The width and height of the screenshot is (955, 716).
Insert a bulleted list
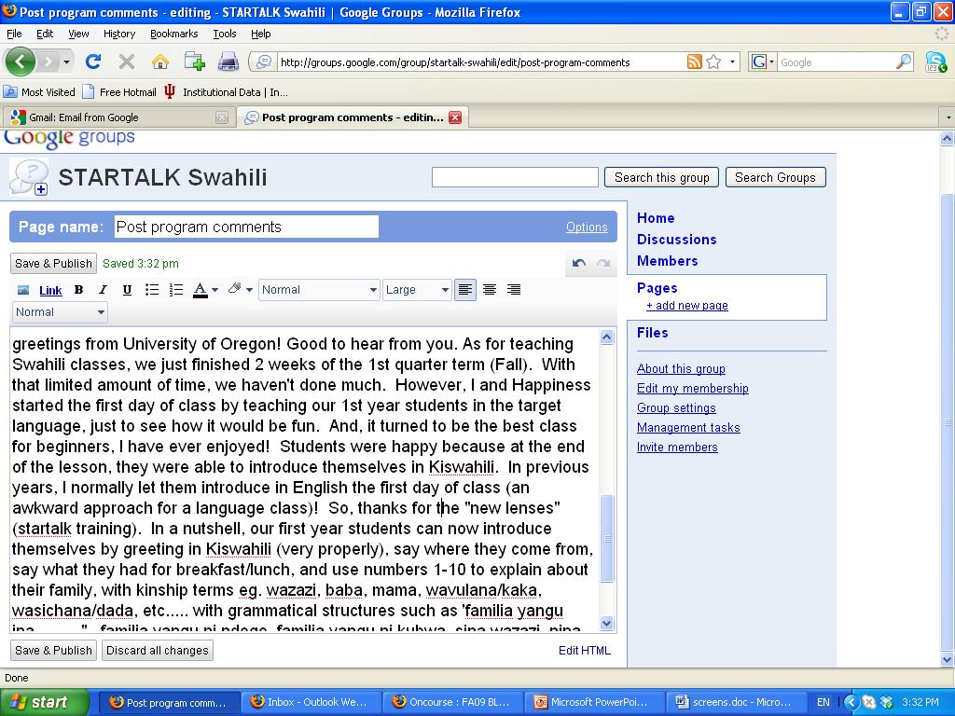click(152, 290)
